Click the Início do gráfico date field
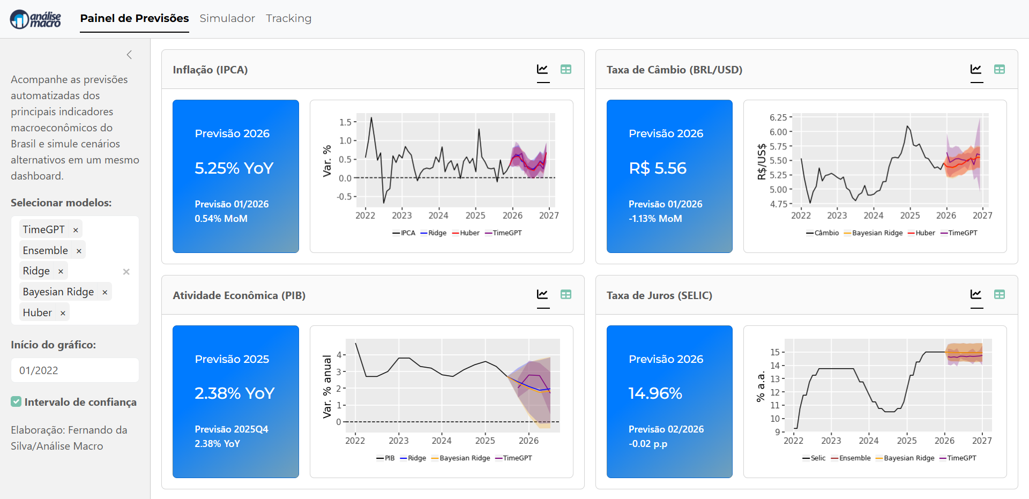1029x499 pixels. [74, 370]
